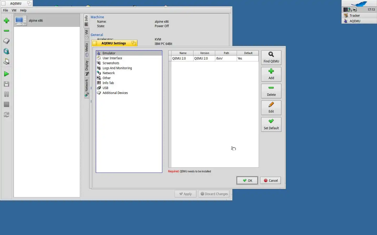Screen dimensions: 377x235
Task: Click the zoom button on the AQEMU Settings tab
Action: point(134,43)
